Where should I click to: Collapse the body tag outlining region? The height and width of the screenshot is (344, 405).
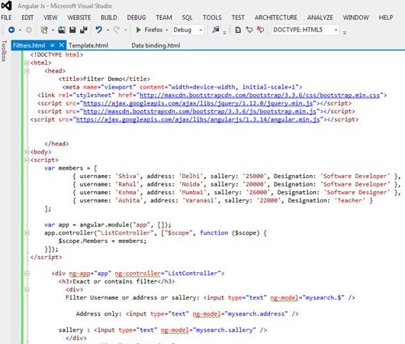[x=27, y=152]
